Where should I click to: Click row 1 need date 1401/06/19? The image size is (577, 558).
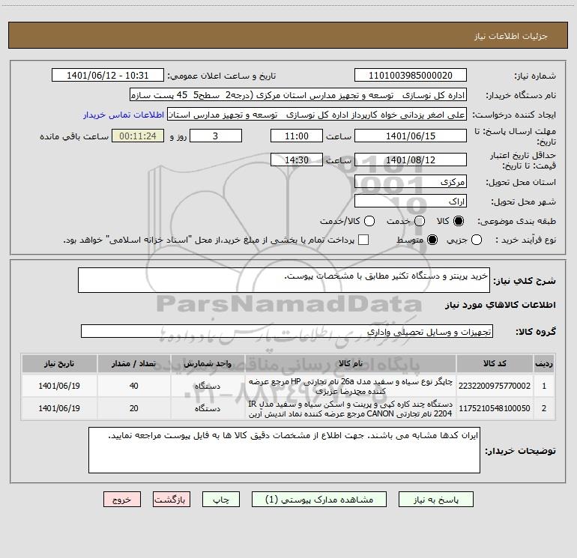(x=59, y=386)
